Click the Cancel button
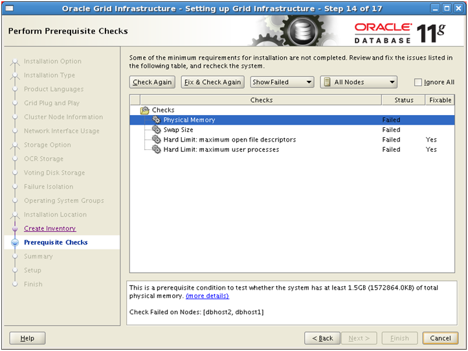Image resolution: width=468 pixels, height=351 pixels. pyautogui.click(x=440, y=338)
